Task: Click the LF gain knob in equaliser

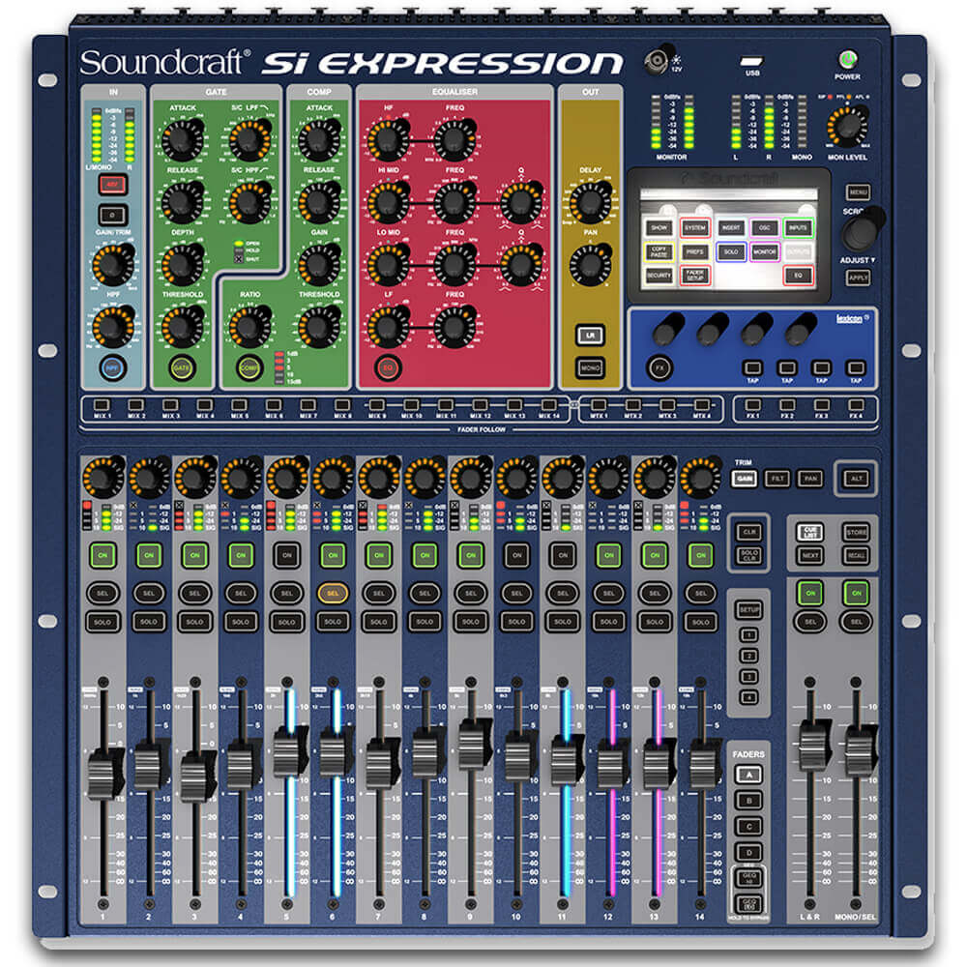Action: click(x=388, y=326)
